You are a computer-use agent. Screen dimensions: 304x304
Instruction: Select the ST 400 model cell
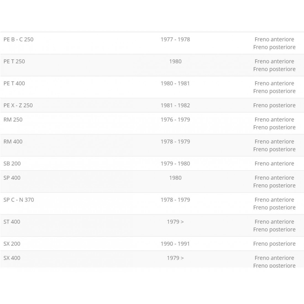coord(12,222)
